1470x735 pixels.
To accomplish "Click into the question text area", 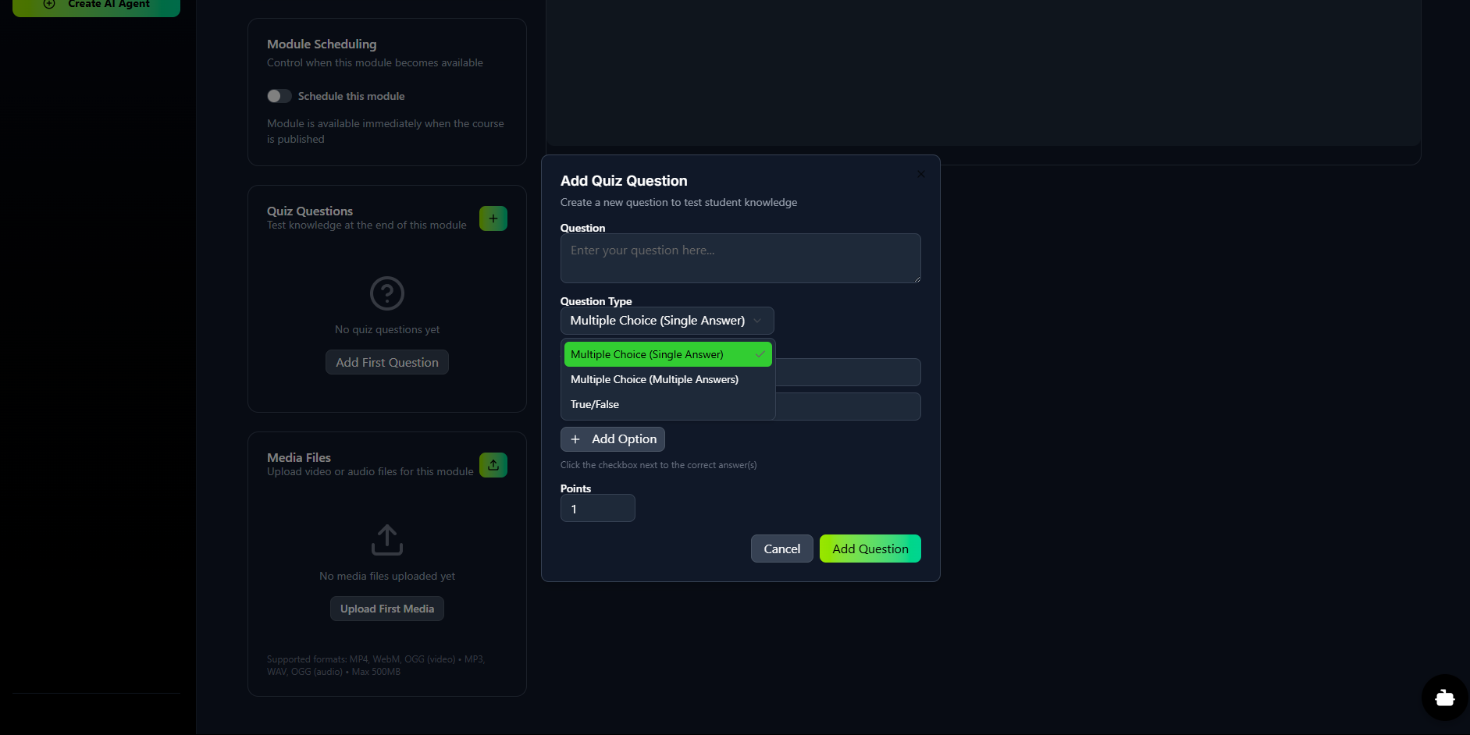I will coord(740,258).
